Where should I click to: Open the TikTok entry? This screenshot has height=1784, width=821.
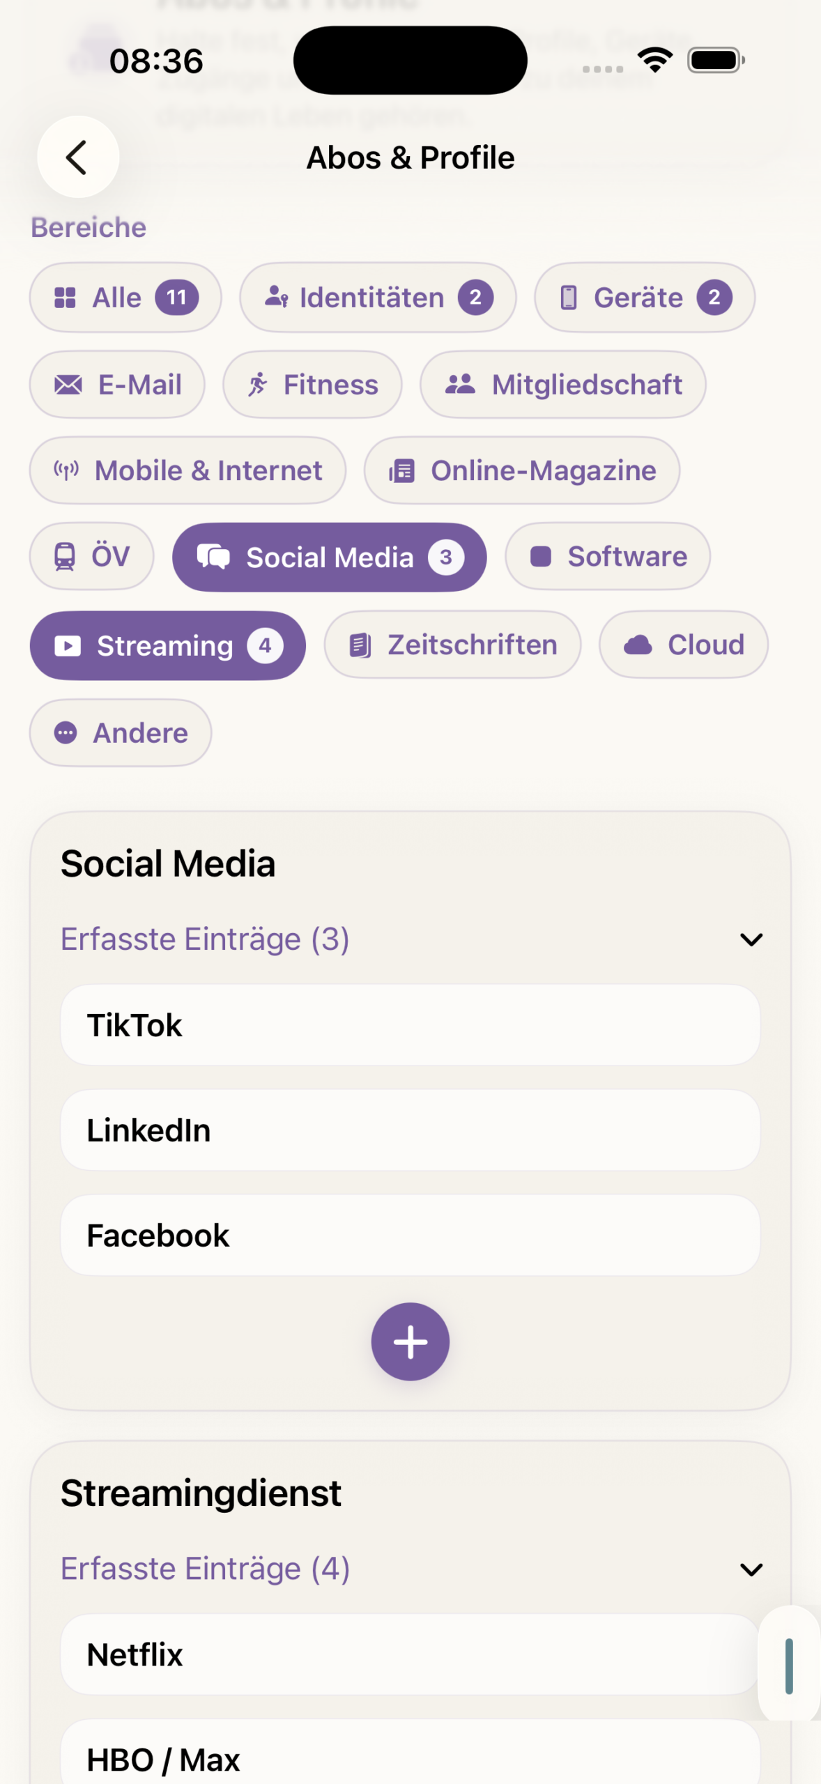coord(410,1025)
